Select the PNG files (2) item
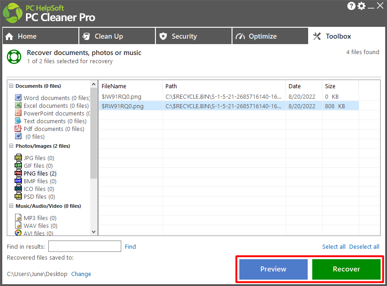The width and height of the screenshot is (387, 286). point(40,173)
